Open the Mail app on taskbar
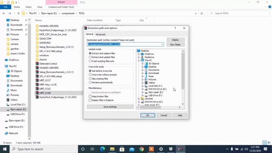This screenshot has width=272, height=153. click(132, 149)
